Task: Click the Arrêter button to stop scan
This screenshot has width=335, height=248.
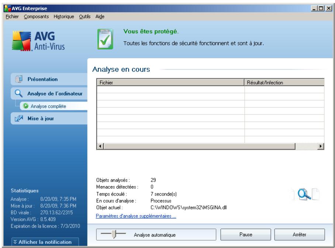Action: (300, 235)
